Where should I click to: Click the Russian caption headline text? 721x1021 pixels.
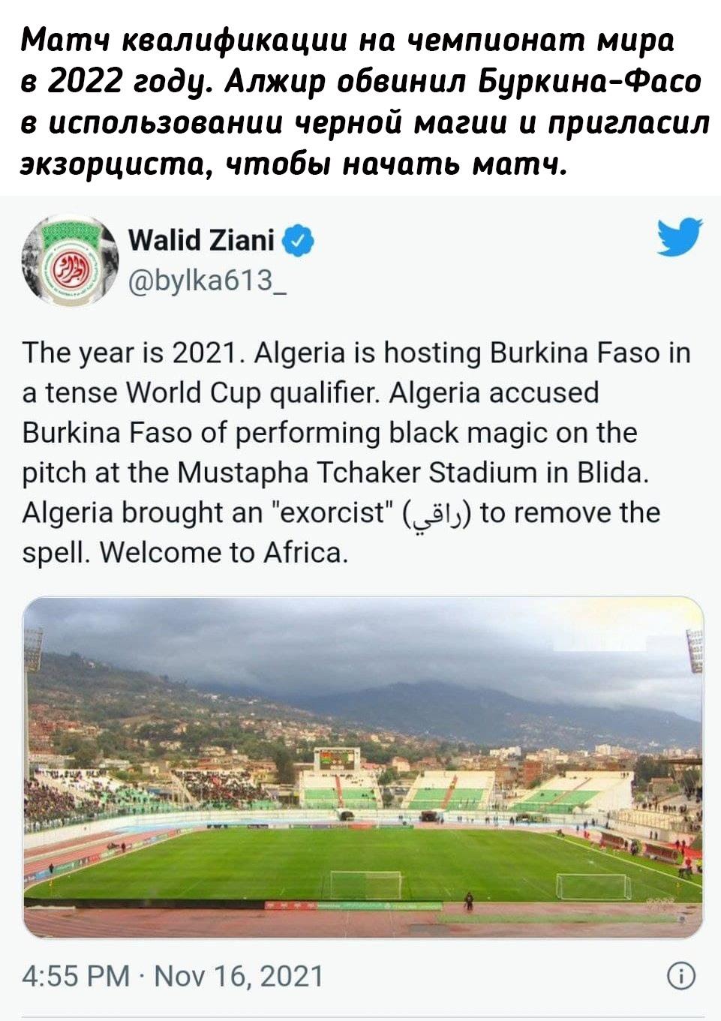point(360,99)
